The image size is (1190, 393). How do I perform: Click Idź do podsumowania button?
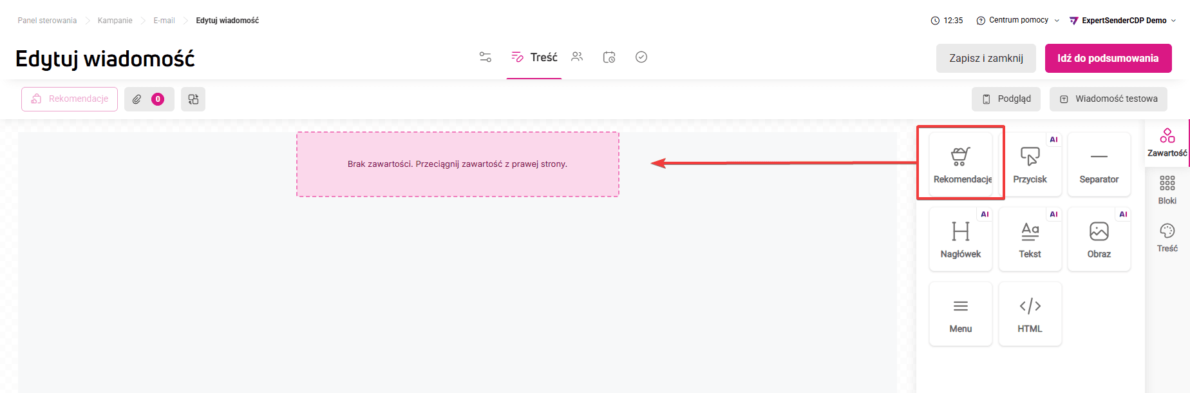pos(1108,58)
